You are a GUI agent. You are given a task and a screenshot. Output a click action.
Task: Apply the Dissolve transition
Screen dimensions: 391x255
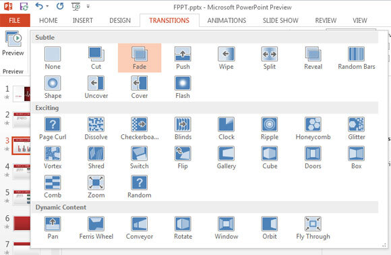[x=96, y=128]
